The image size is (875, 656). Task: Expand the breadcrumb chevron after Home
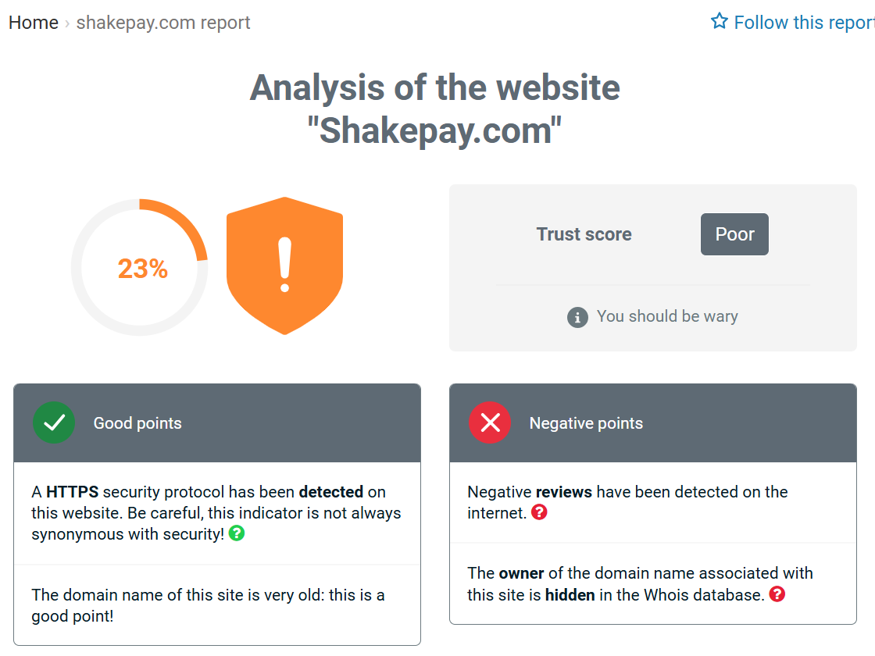point(66,23)
